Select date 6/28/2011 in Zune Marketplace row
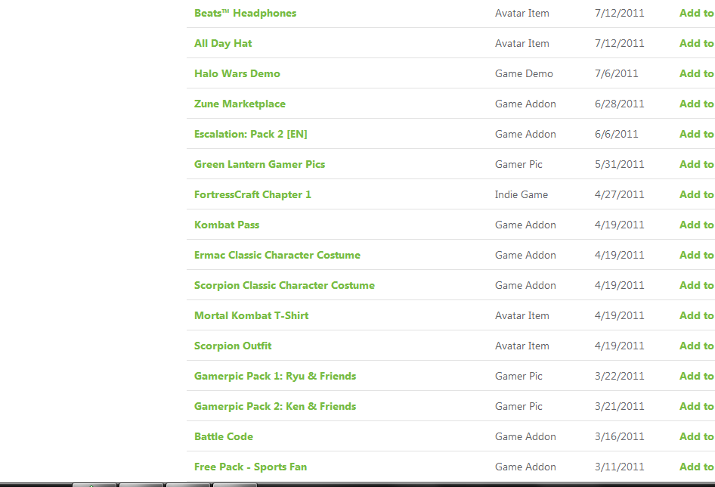 (x=620, y=104)
